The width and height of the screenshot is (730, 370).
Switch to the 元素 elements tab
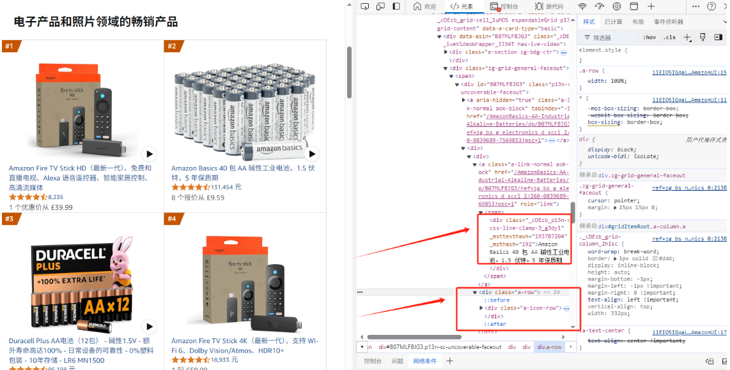click(462, 6)
